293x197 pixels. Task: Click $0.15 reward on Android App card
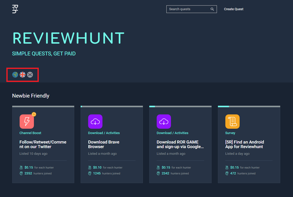tap(234, 168)
